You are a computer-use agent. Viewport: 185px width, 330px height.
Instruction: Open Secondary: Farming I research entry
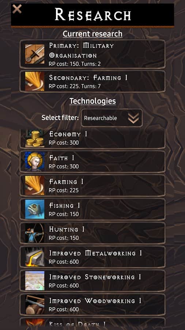[92, 81]
